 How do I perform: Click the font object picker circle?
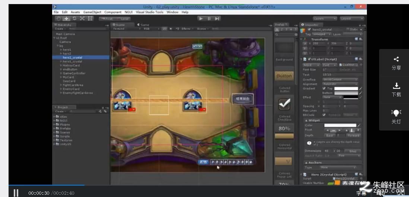tap(361, 65)
